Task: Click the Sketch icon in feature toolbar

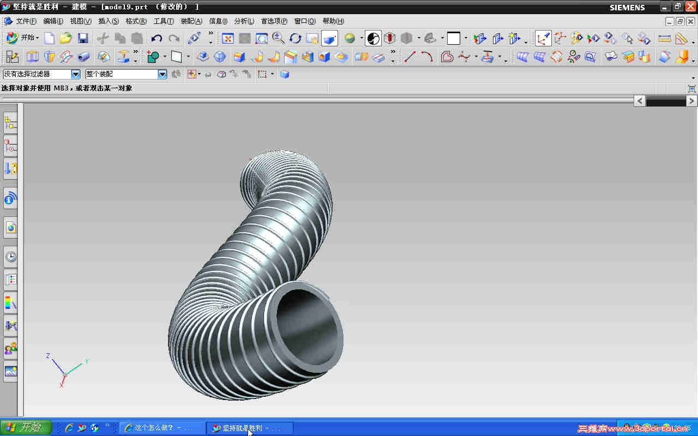Action: (x=12, y=57)
